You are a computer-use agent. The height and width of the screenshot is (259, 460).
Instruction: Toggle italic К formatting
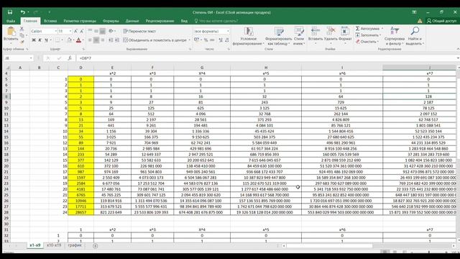pos(40,40)
